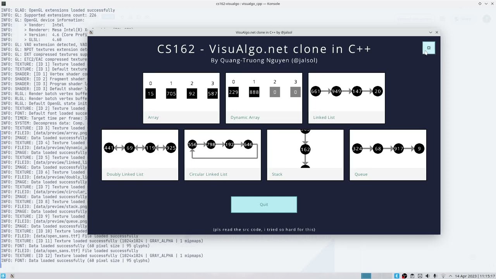This screenshot has width=496, height=279.
Task: Minimize the VisuAlgo clone window
Action: [x=431, y=33]
